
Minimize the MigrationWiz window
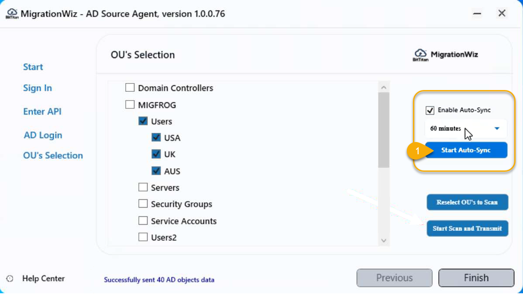477,14
